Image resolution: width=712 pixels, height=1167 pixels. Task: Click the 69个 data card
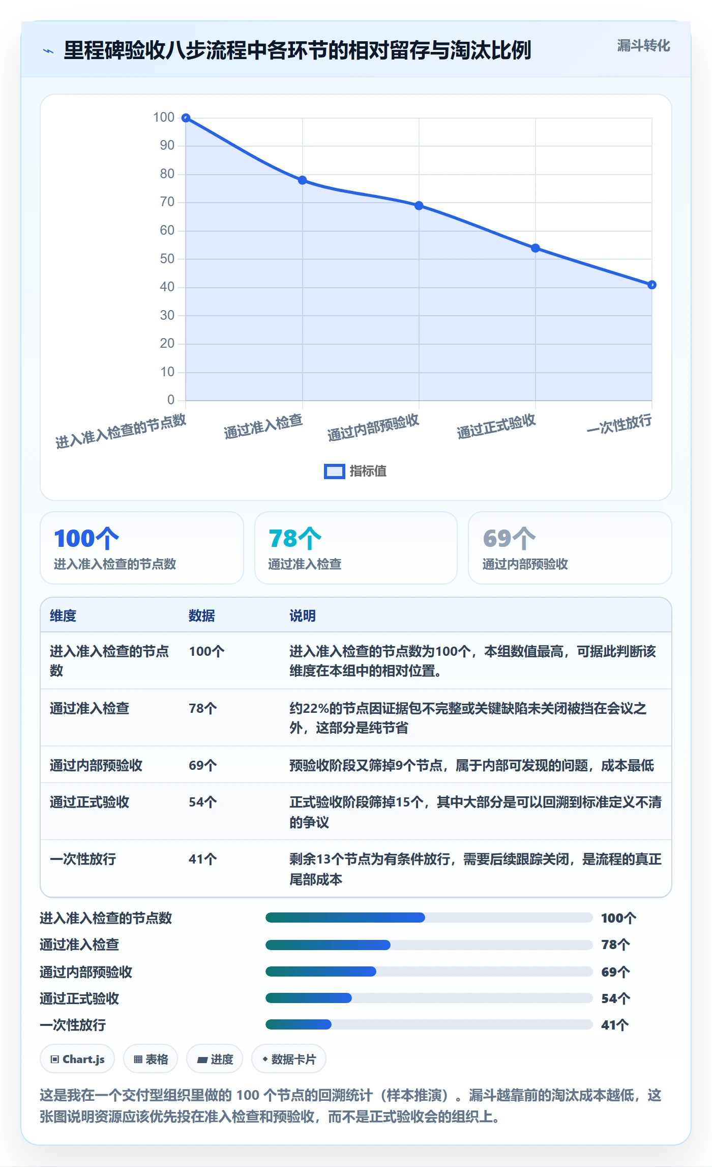[570, 548]
